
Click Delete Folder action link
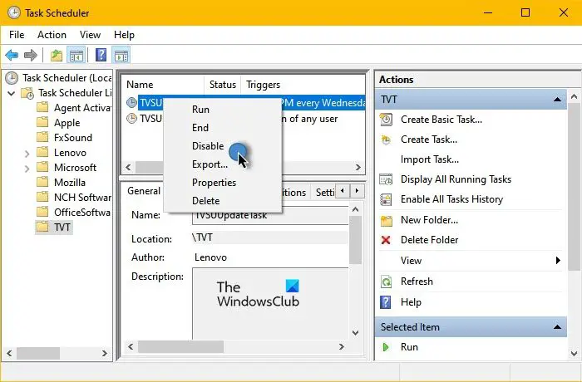tap(430, 240)
